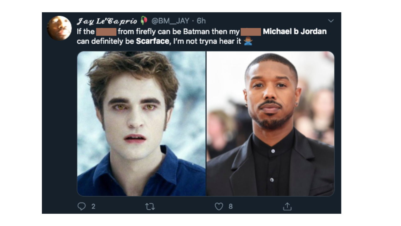Retweet this tweet using the retweet icon
This screenshot has height=226, width=401.
click(x=150, y=206)
